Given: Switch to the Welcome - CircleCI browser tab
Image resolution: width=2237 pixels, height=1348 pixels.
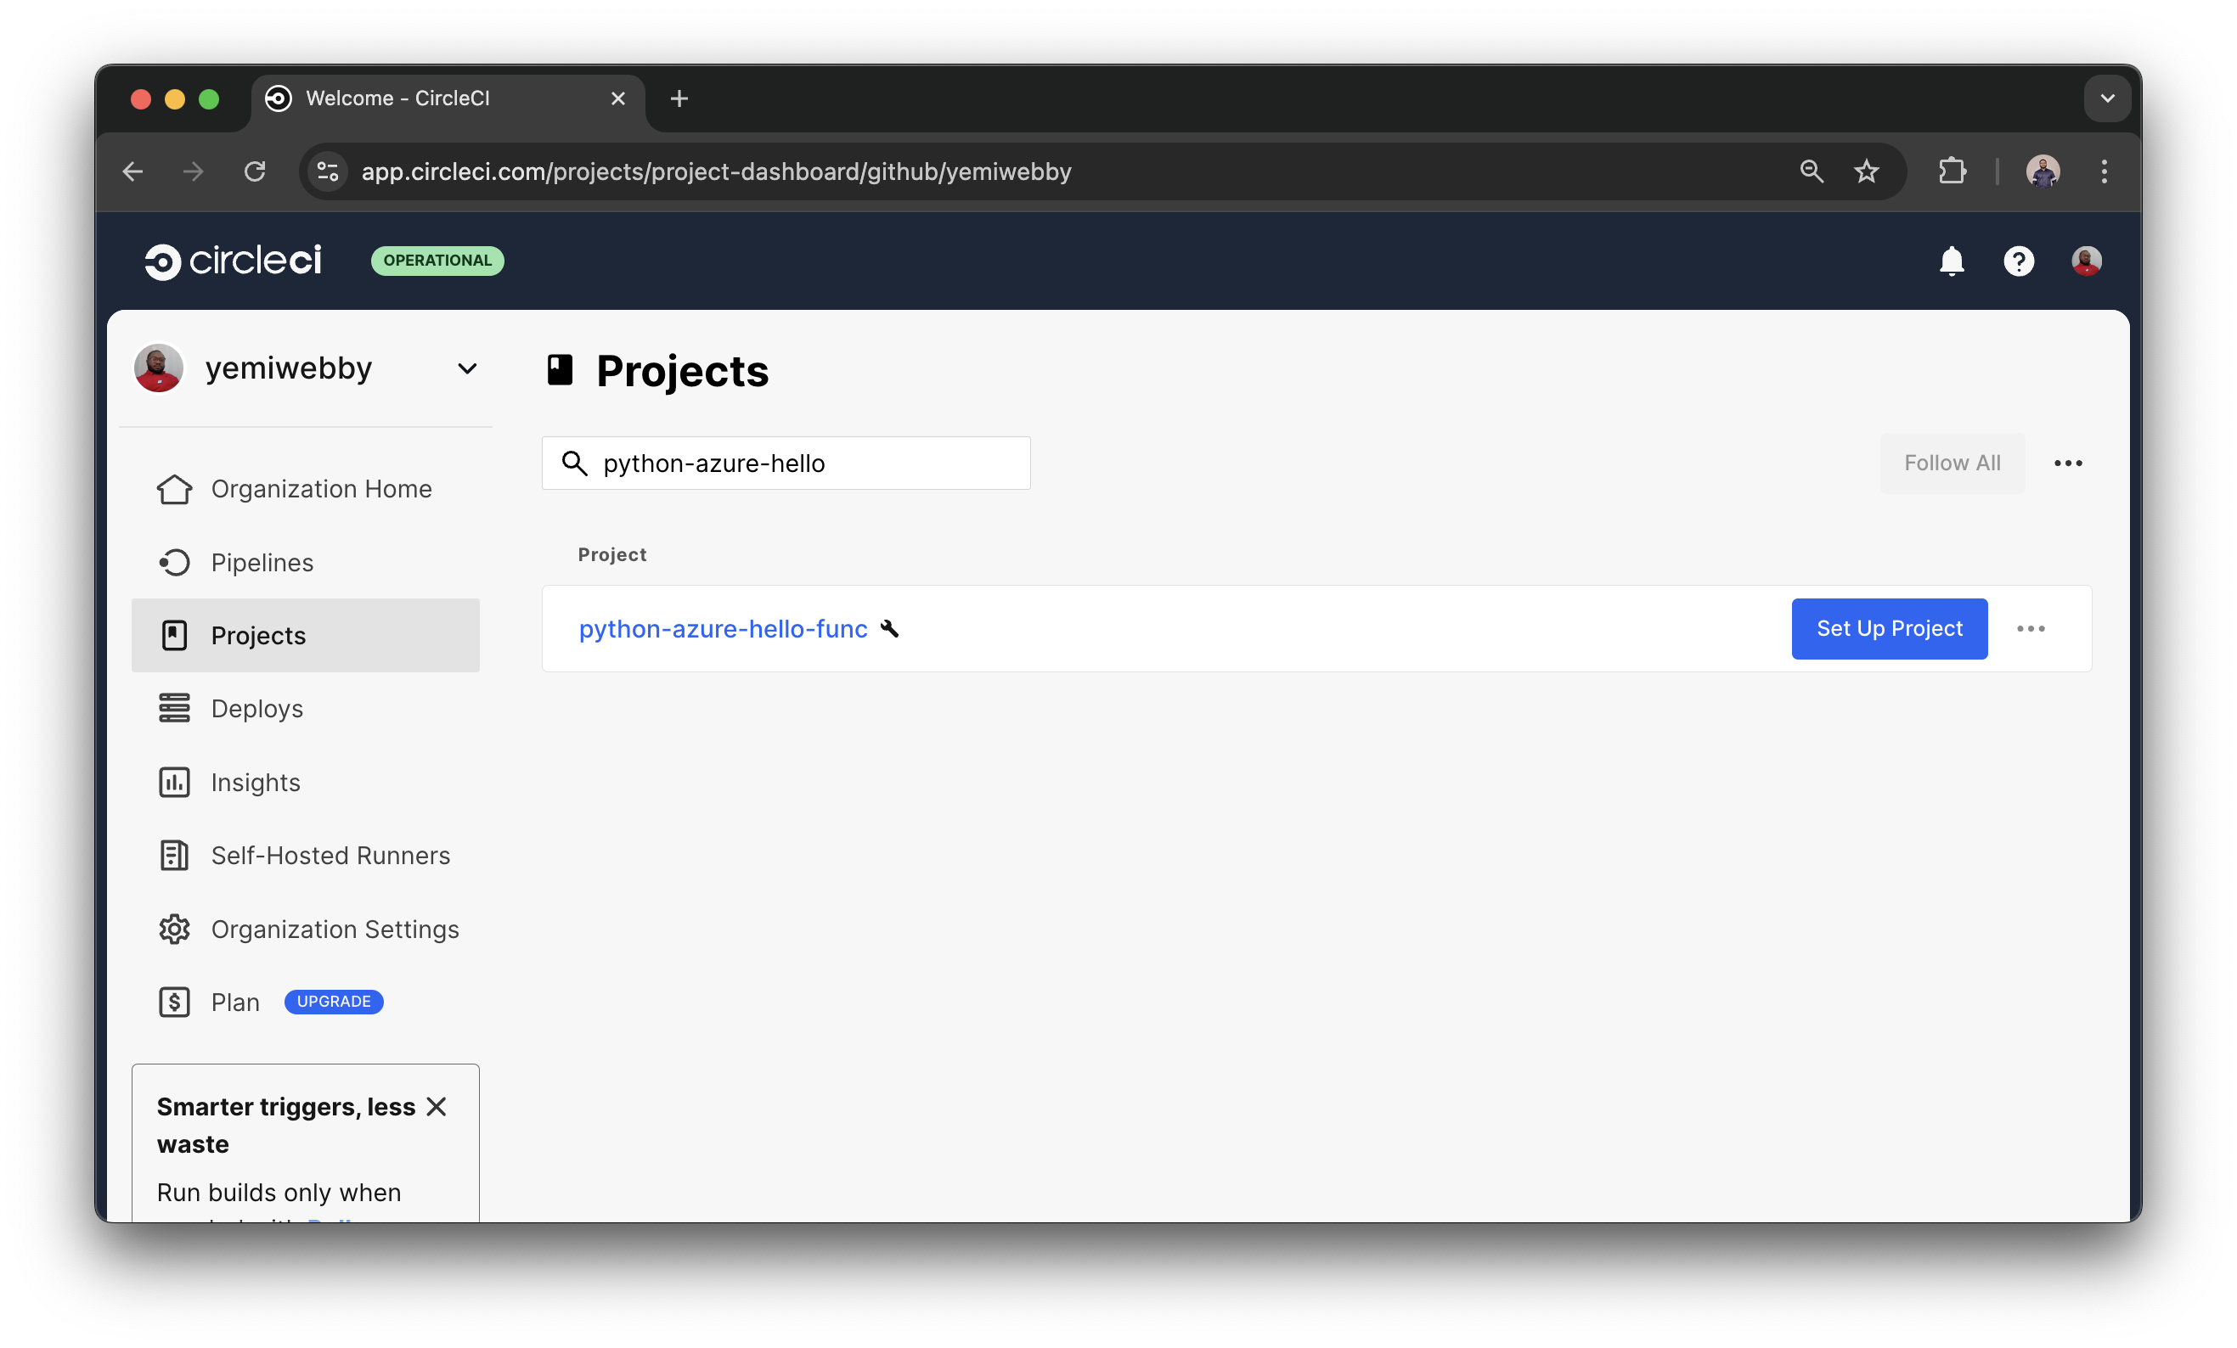Looking at the screenshot, I should 397,98.
